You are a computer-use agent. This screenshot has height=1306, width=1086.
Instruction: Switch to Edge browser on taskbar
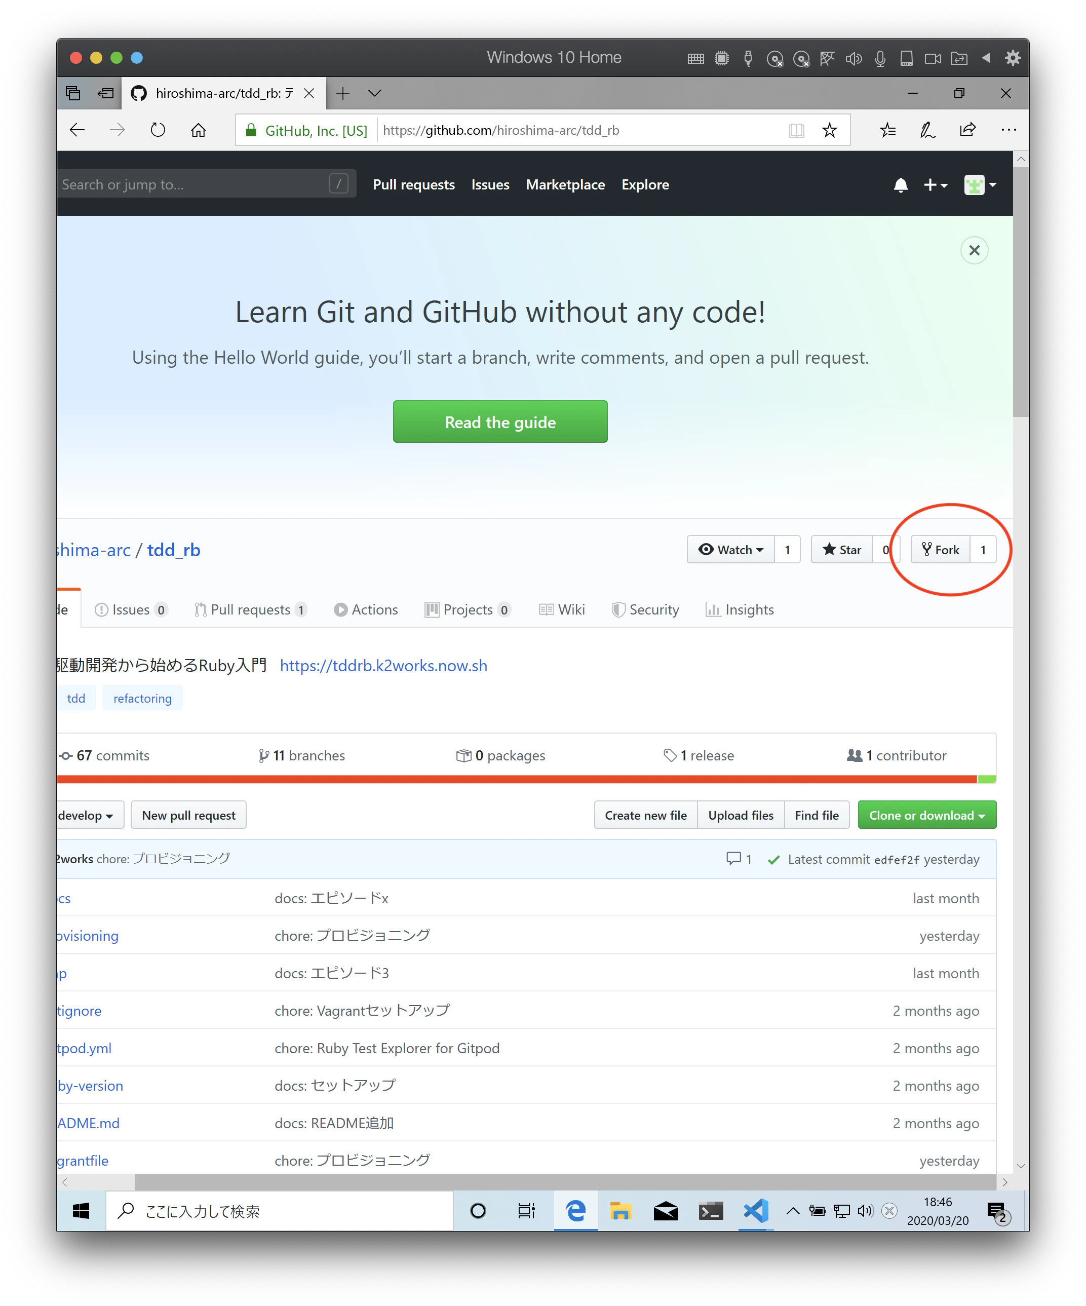click(576, 1210)
